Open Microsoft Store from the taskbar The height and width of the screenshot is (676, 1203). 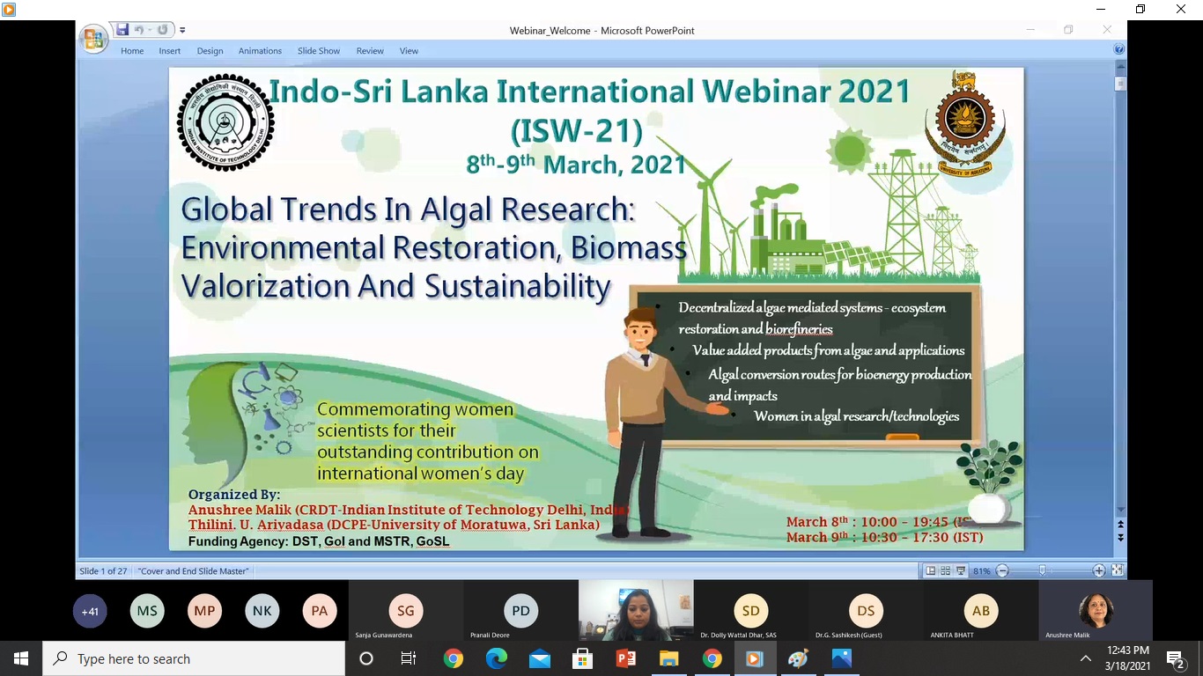(x=582, y=658)
